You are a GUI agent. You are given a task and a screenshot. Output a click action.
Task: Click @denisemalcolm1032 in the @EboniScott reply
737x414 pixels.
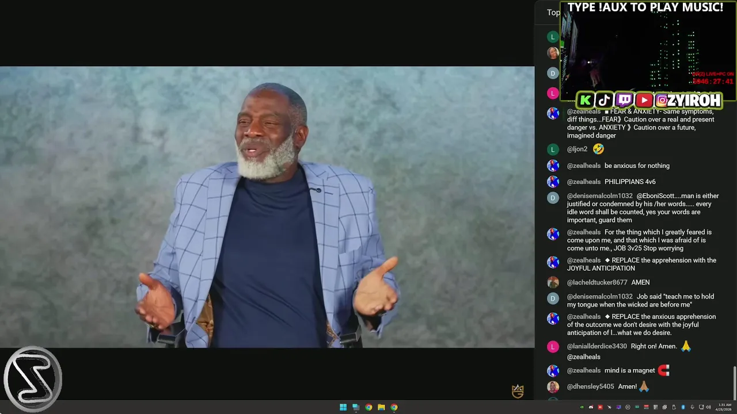[x=599, y=196]
